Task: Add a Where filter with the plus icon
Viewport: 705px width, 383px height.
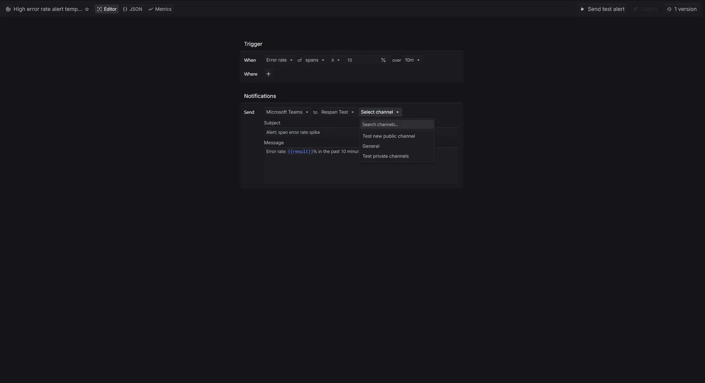Action: tap(268, 74)
